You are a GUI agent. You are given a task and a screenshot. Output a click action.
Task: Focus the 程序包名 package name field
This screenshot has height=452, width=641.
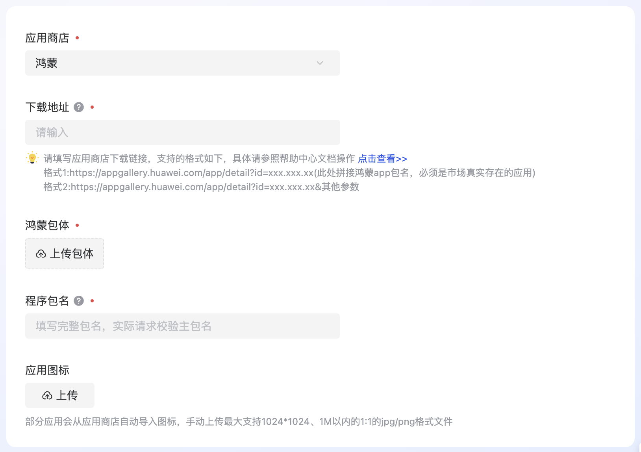click(182, 326)
